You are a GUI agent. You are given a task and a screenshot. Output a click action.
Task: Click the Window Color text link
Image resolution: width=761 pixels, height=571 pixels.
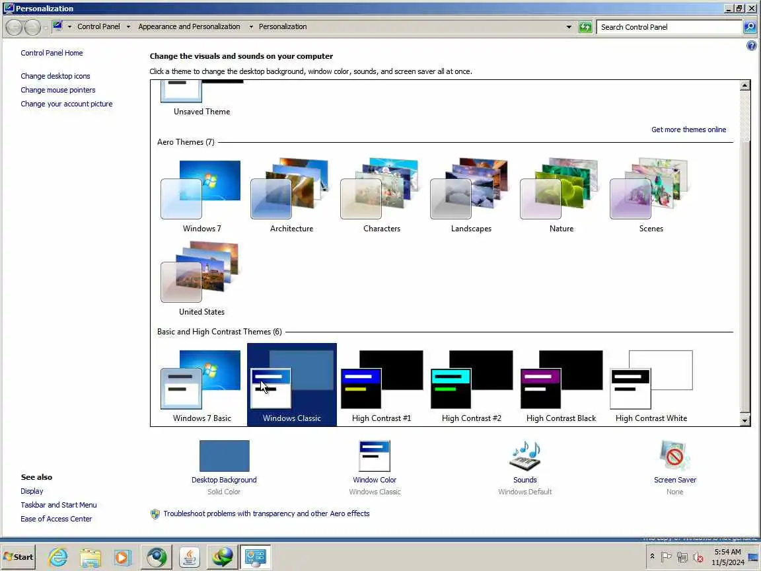pyautogui.click(x=374, y=480)
